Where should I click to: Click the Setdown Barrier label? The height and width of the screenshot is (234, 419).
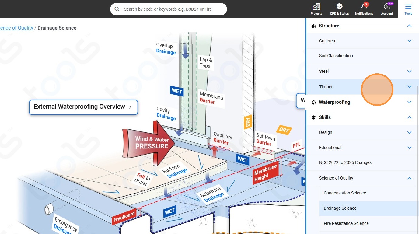[x=265, y=139]
